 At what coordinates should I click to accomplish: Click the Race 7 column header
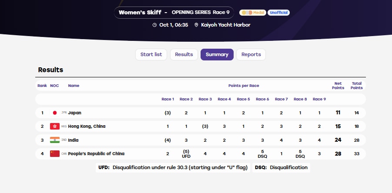281,99
